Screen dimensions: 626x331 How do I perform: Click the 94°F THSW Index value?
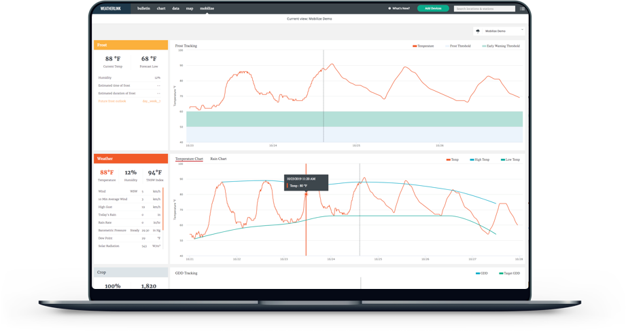click(x=154, y=173)
